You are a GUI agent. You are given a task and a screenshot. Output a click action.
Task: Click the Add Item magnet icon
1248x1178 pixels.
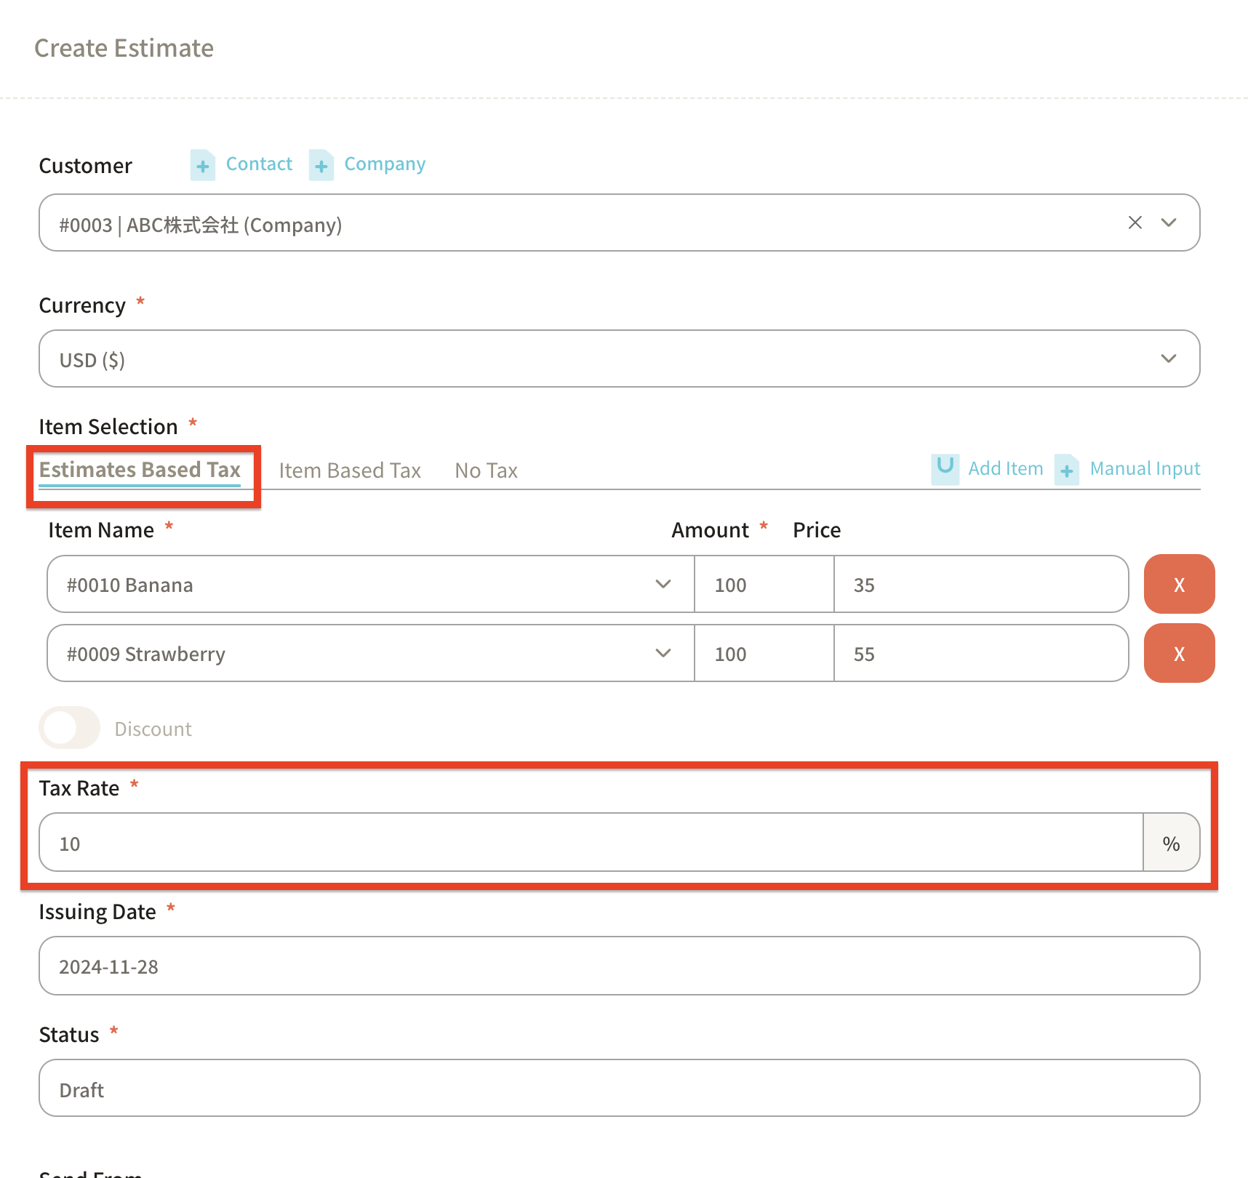(x=945, y=468)
